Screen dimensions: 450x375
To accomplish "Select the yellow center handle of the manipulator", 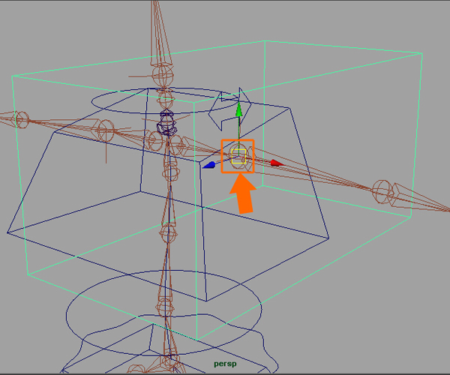I will [238, 156].
